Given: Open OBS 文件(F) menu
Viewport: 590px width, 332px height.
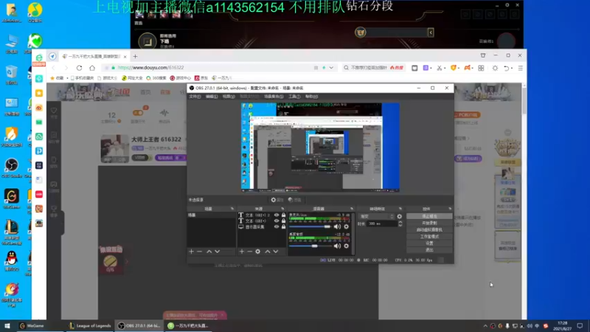Looking at the screenshot, I should [x=195, y=97].
